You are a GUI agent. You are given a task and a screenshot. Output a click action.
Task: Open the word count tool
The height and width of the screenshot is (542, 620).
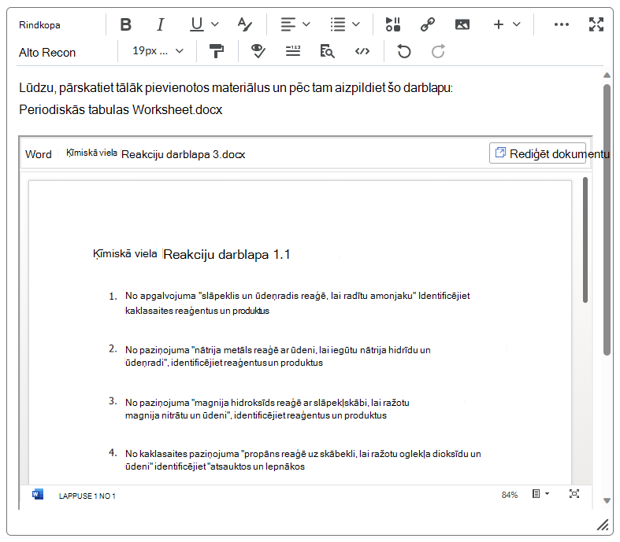(293, 51)
